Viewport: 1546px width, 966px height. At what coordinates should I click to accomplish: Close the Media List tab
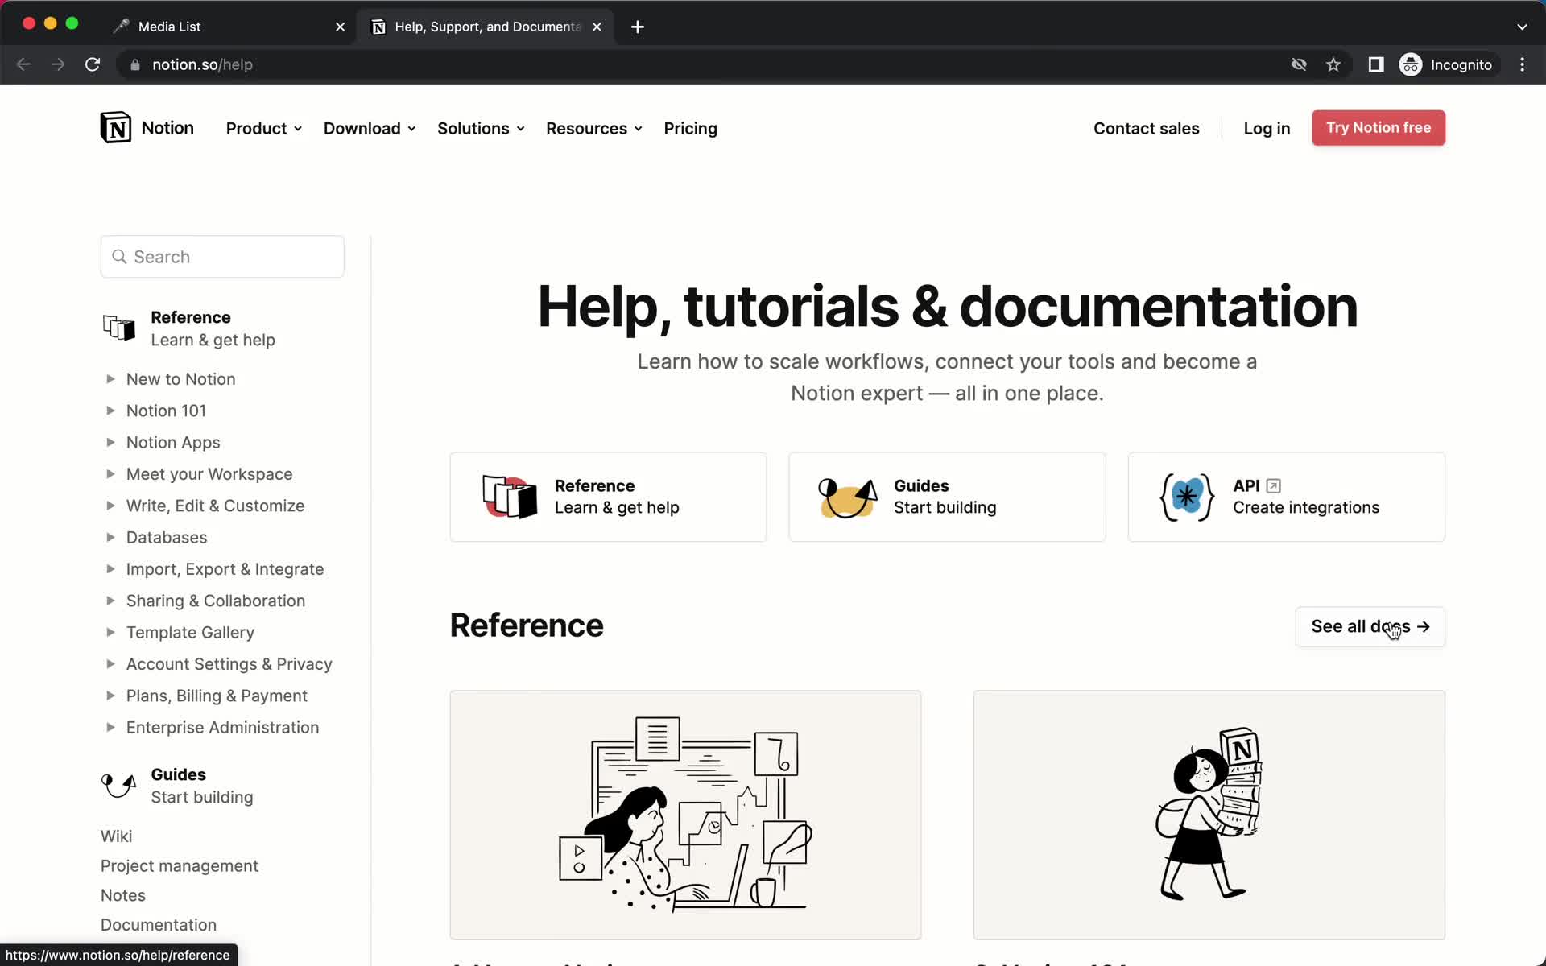click(x=341, y=27)
